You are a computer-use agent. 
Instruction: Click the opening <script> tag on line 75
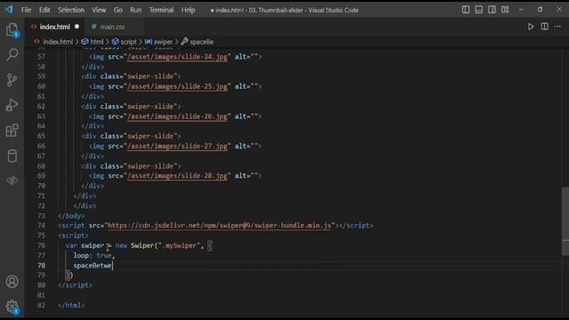[x=73, y=236]
